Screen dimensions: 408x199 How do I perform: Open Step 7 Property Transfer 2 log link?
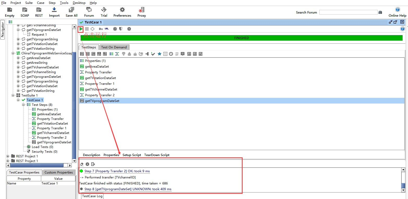pyautogui.click(x=117, y=171)
